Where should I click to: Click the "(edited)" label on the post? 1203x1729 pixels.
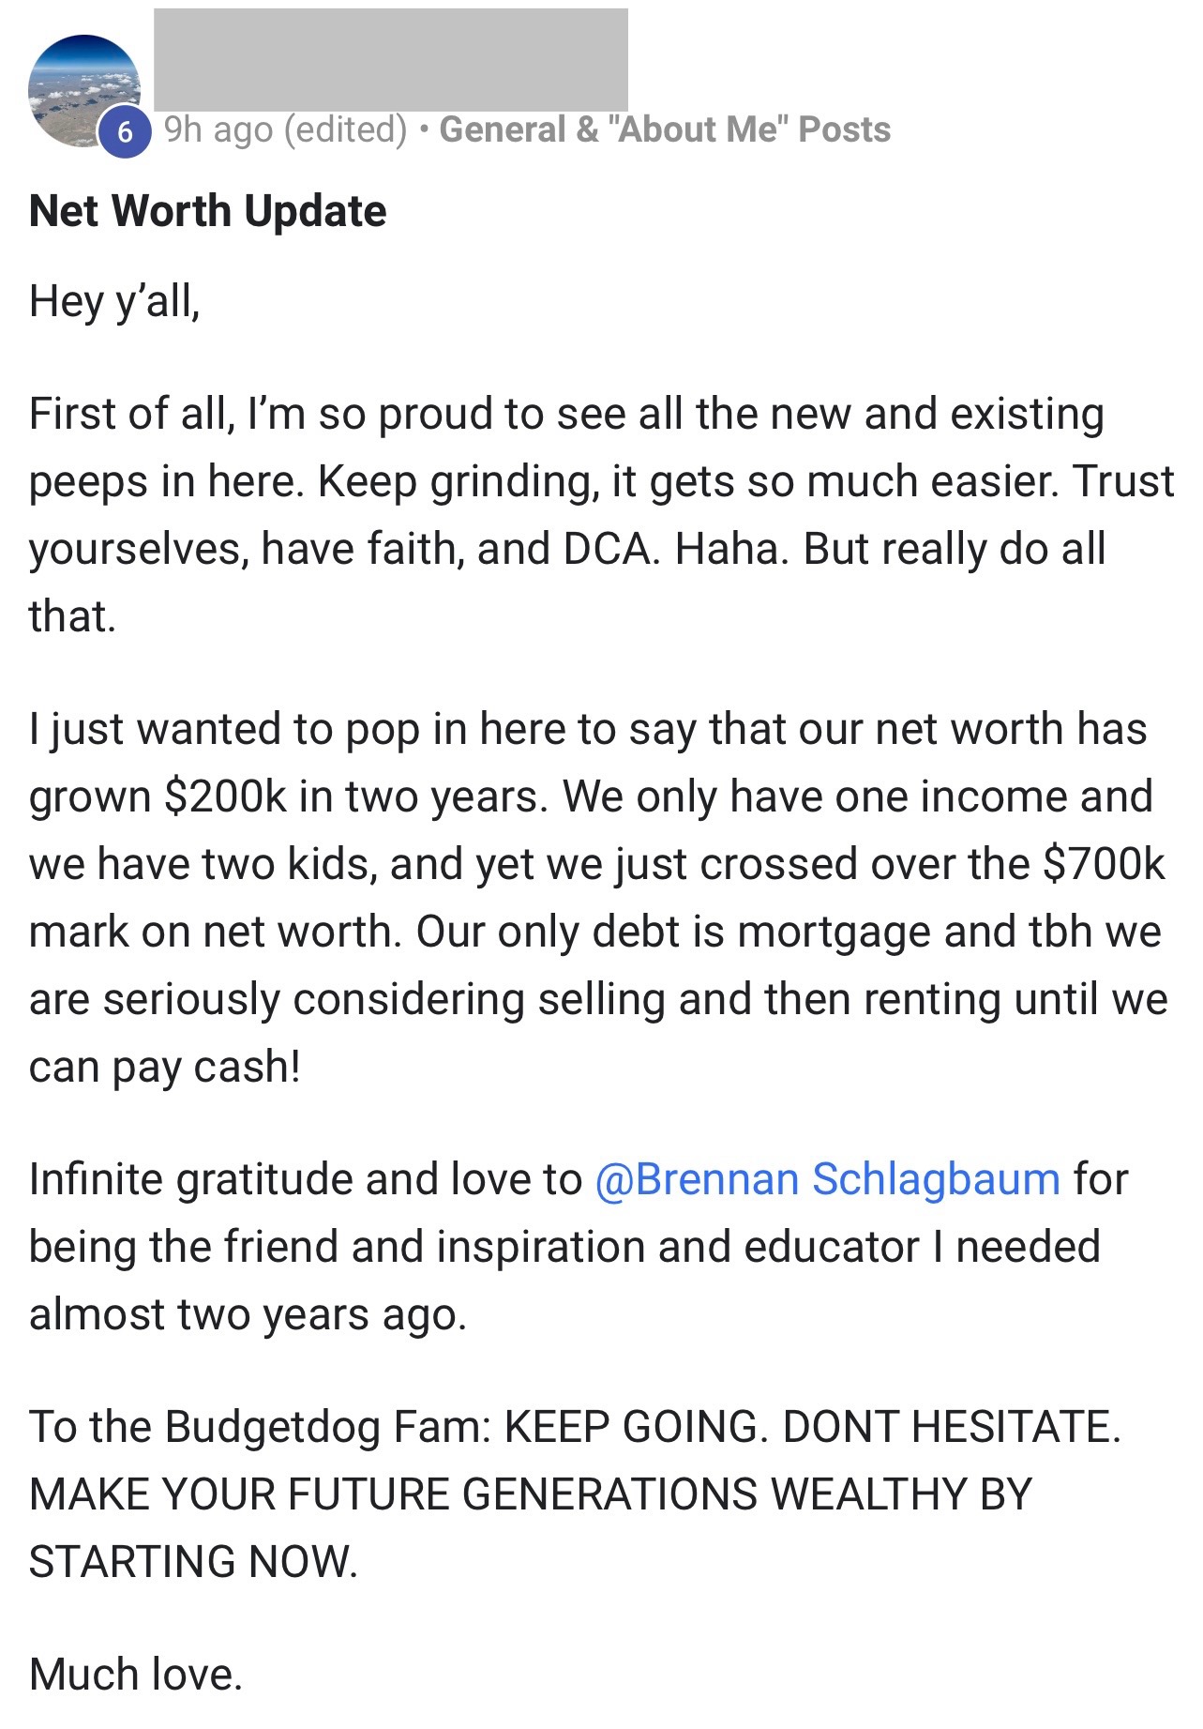(345, 129)
